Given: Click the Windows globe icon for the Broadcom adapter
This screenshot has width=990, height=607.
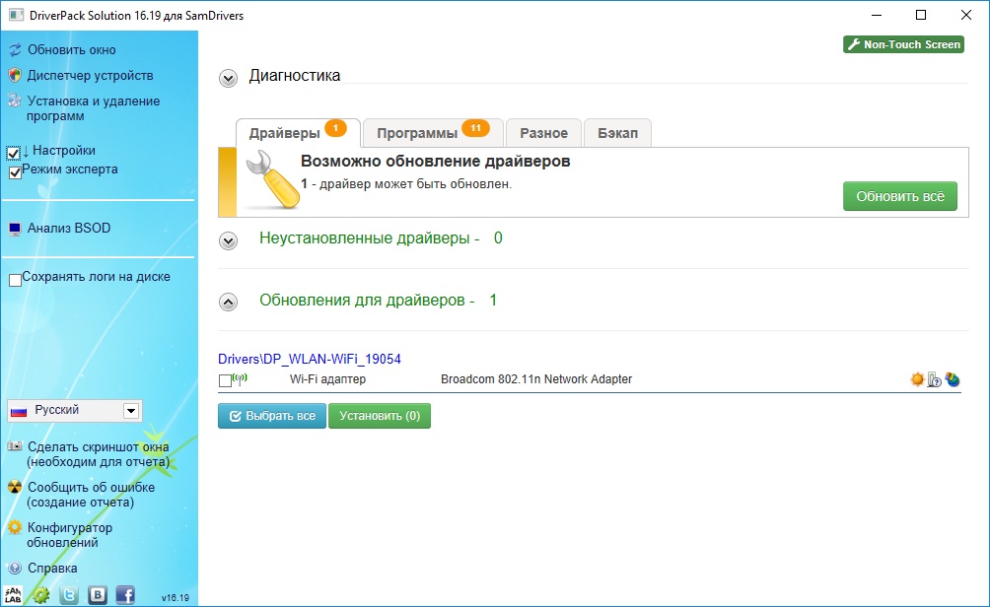Looking at the screenshot, I should click(952, 379).
